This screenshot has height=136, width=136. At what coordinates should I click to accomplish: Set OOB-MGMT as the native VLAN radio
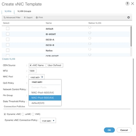[x=90, y=55]
